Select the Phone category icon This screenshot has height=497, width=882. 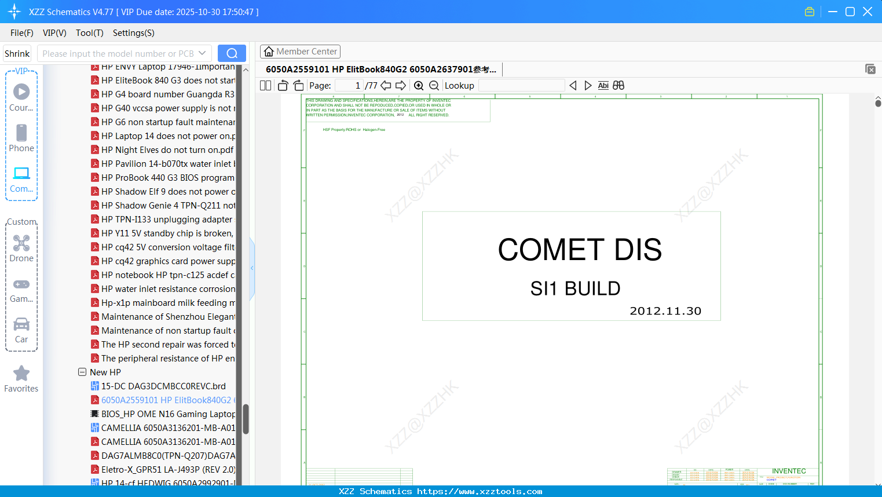tap(21, 138)
